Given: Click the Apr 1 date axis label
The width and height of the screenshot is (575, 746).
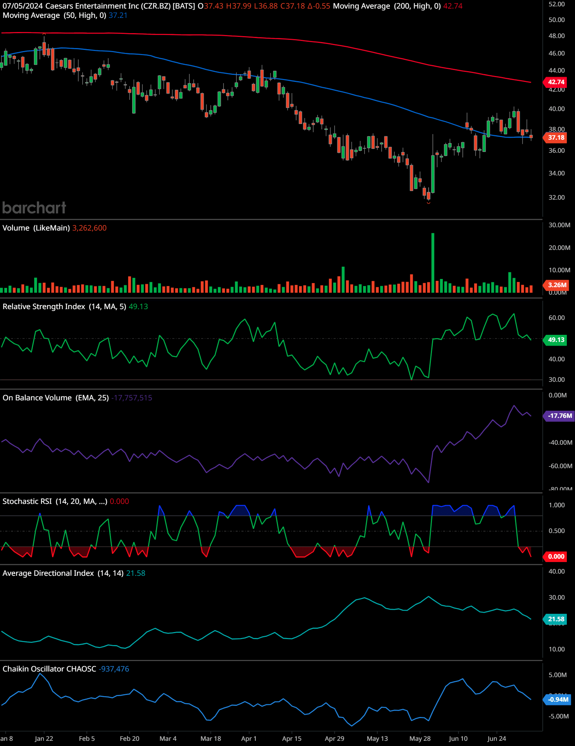Looking at the screenshot, I should 249,739.
